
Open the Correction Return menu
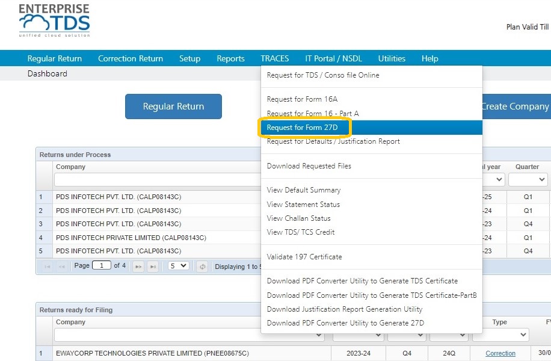(x=131, y=58)
